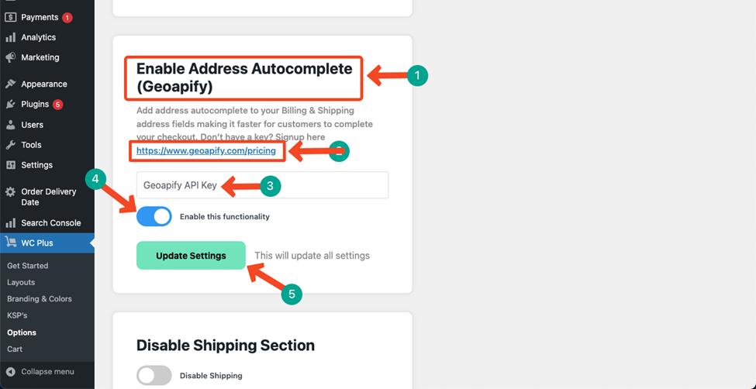Click the WC Plus cart icon
This screenshot has width=756, height=389.
click(x=11, y=243)
